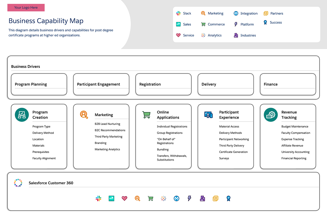
Task: Click the Certificate Generation item
Action: (233, 152)
